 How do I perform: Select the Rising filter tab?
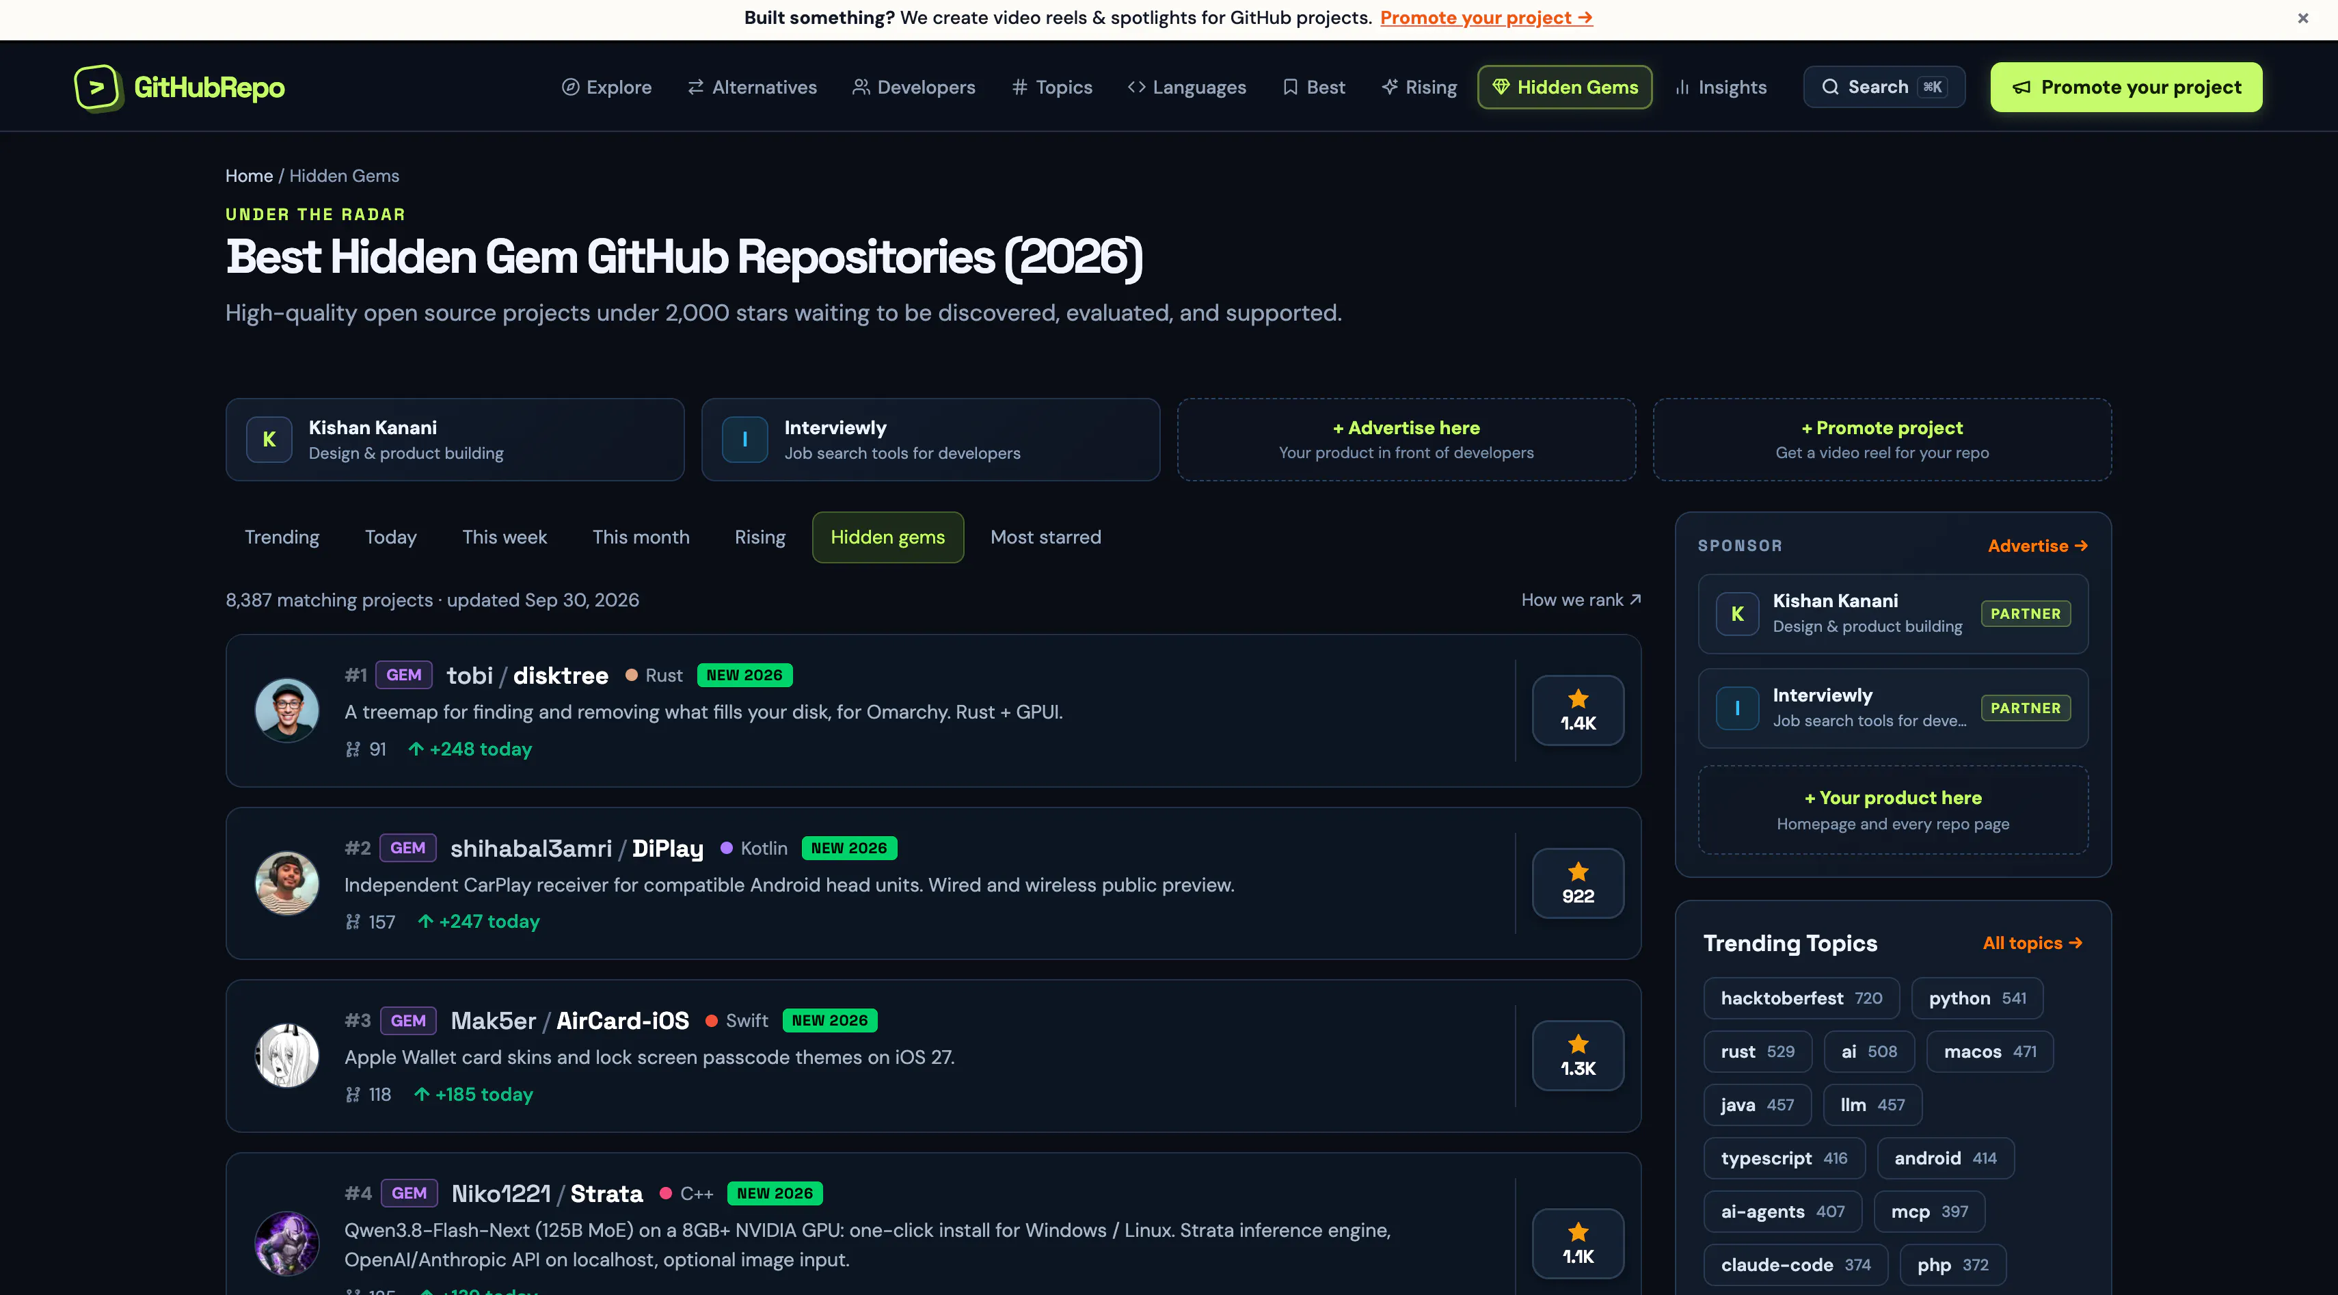pos(760,537)
